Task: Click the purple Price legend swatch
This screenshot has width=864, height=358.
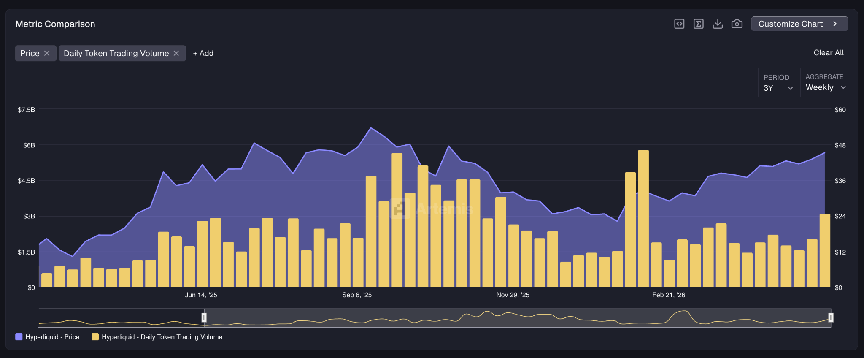Action: 19,337
